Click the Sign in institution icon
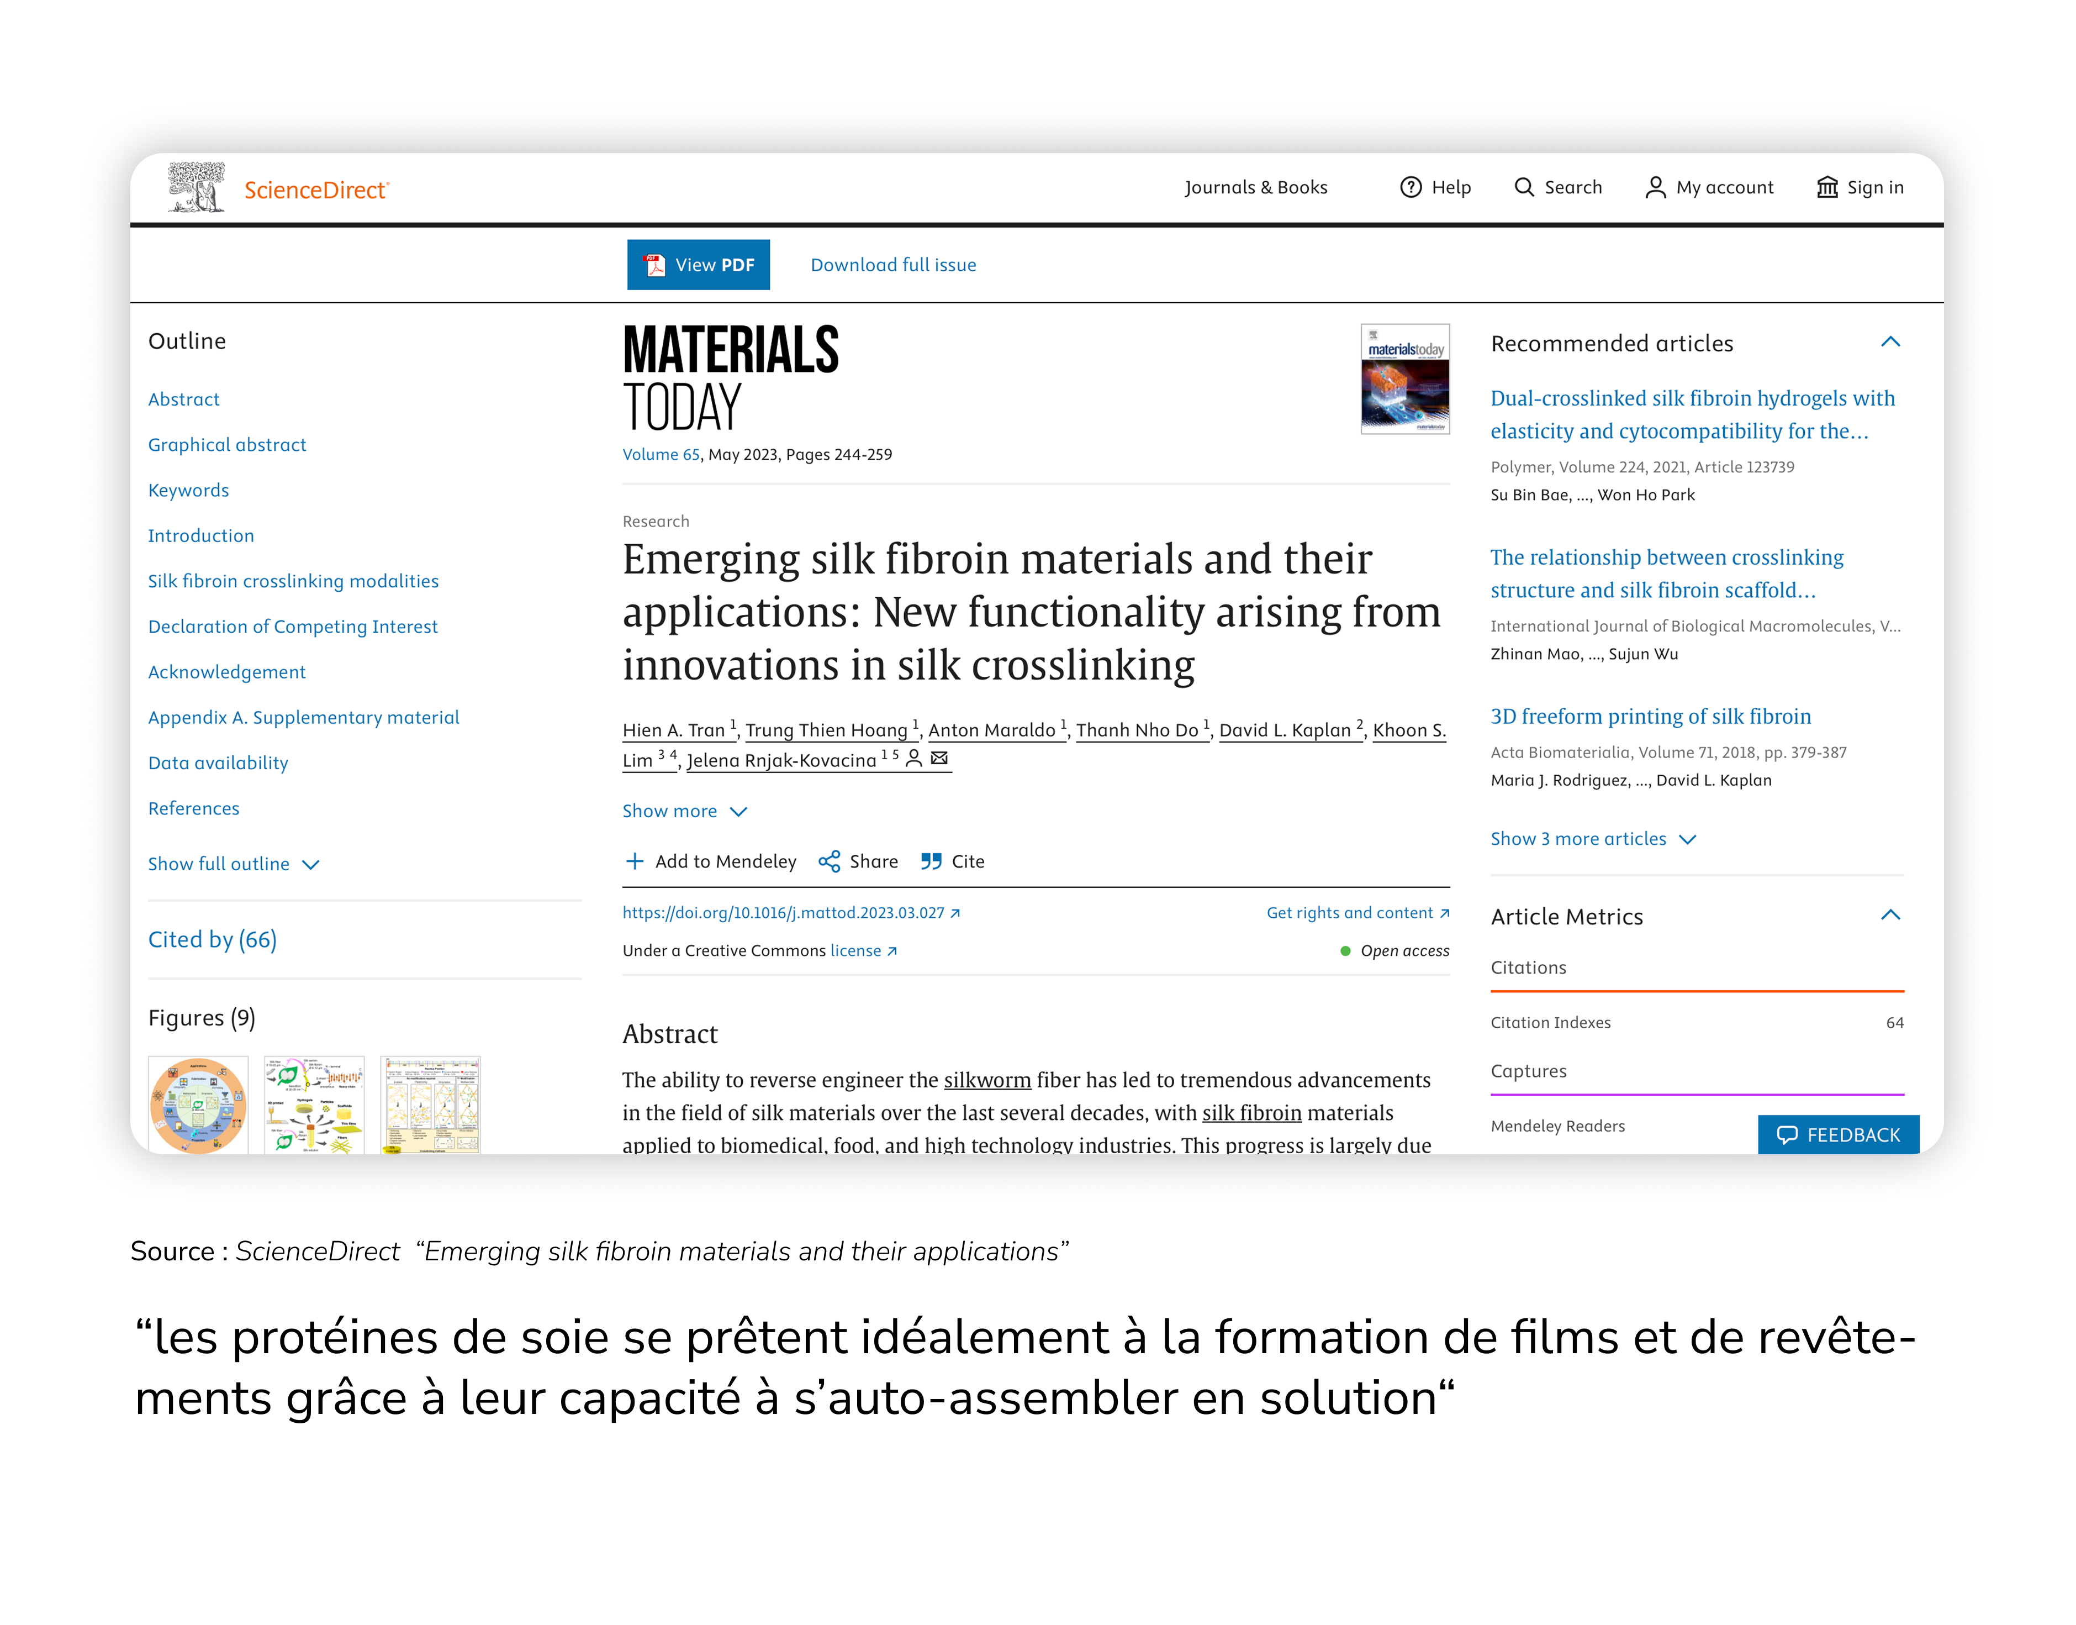The height and width of the screenshot is (1625, 2076). [1827, 187]
